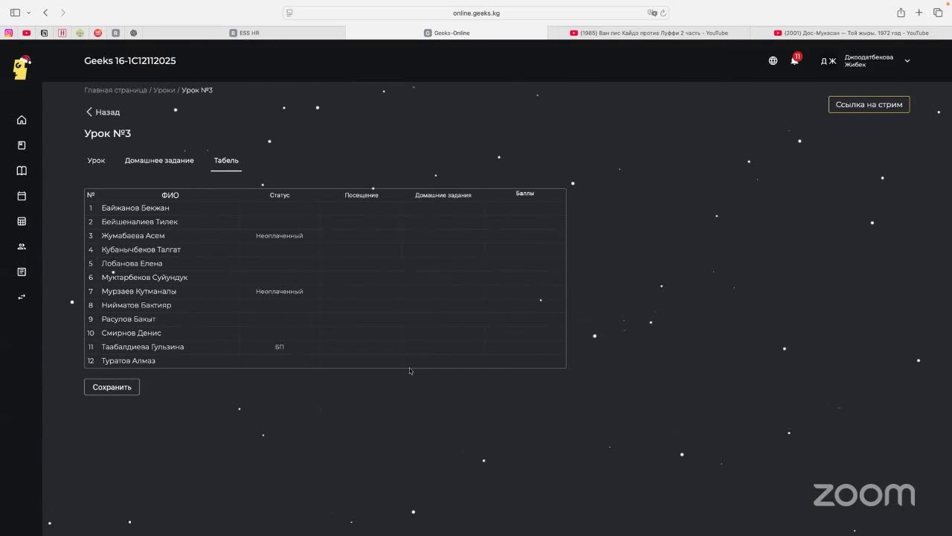
Task: Click the БП status for Таабалдиева Гульзина
Action: coord(280,347)
